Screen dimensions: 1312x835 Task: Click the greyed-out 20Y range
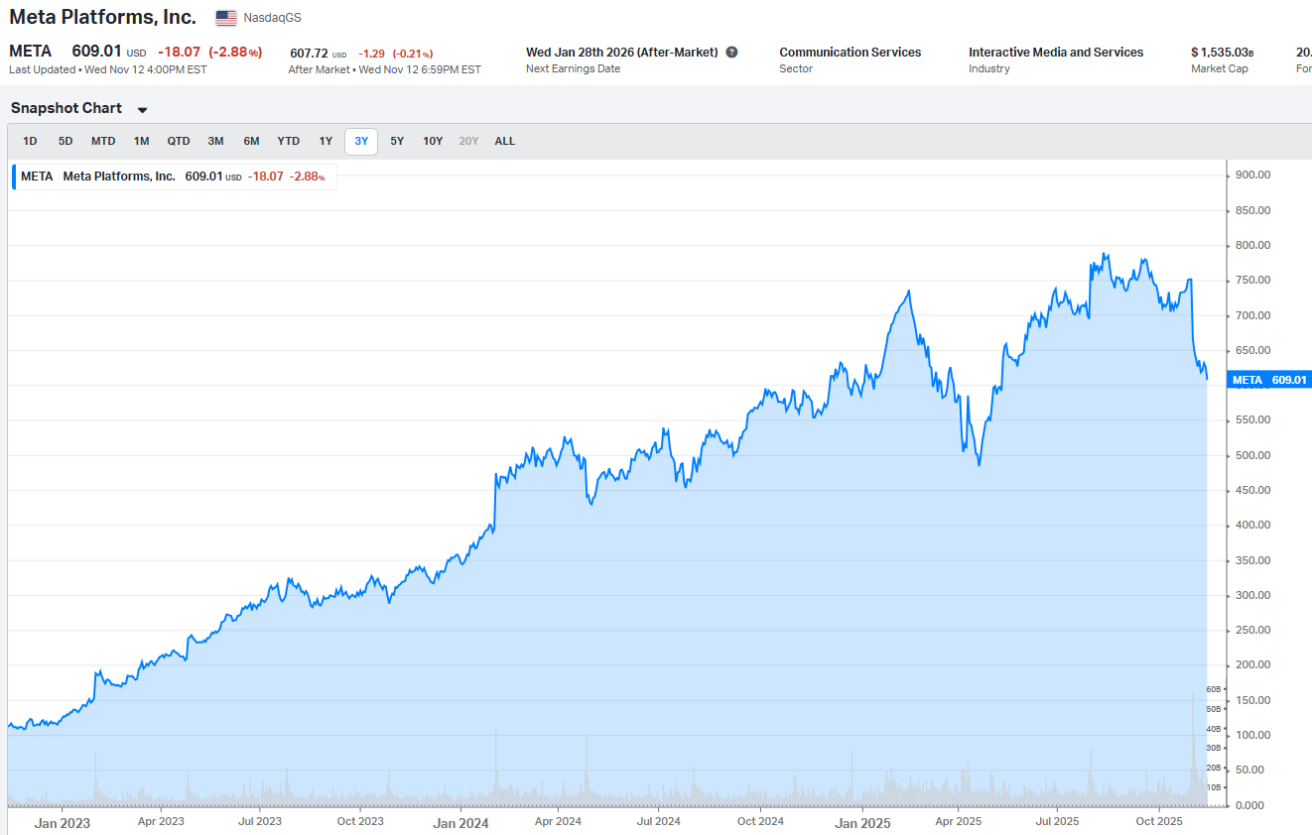(x=468, y=141)
